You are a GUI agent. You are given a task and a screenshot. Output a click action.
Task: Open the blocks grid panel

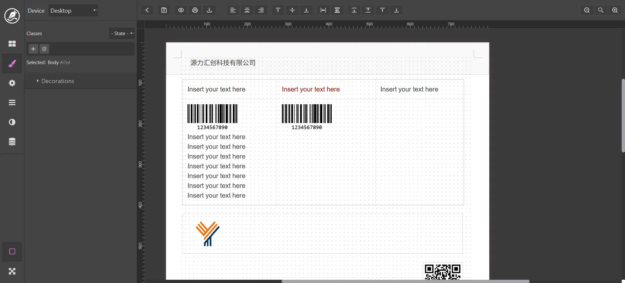pos(12,44)
